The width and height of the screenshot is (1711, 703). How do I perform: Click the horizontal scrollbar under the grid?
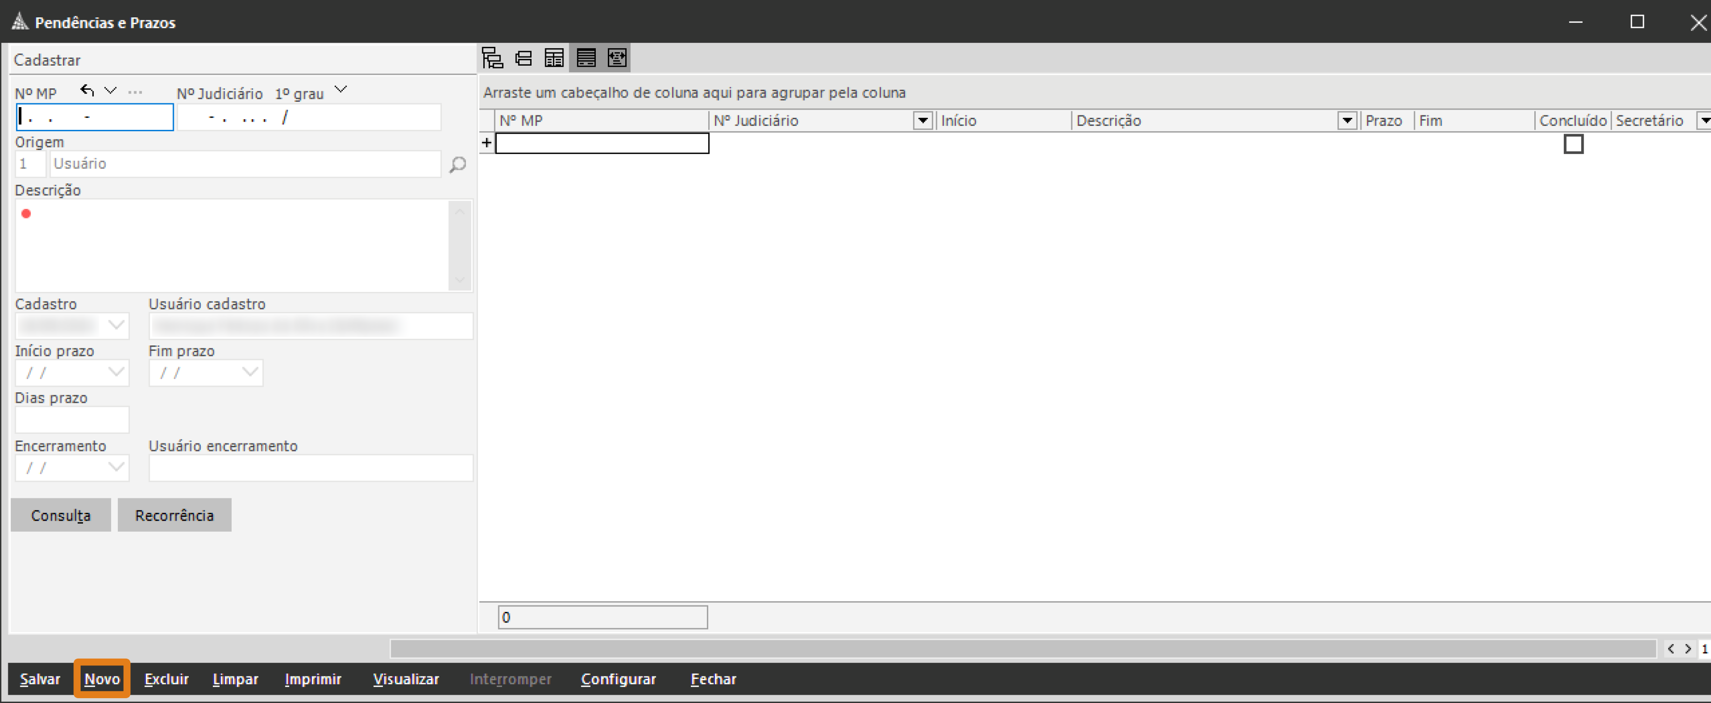[1023, 648]
